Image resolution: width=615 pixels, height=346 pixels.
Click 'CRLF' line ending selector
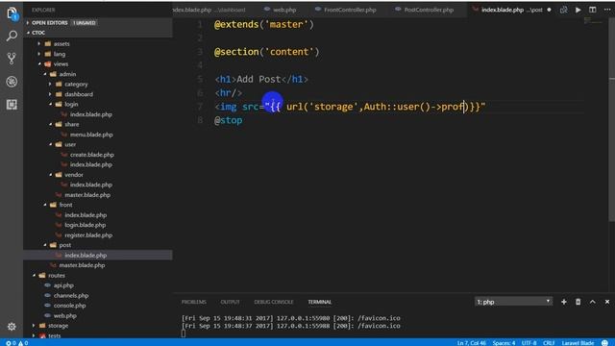click(549, 343)
